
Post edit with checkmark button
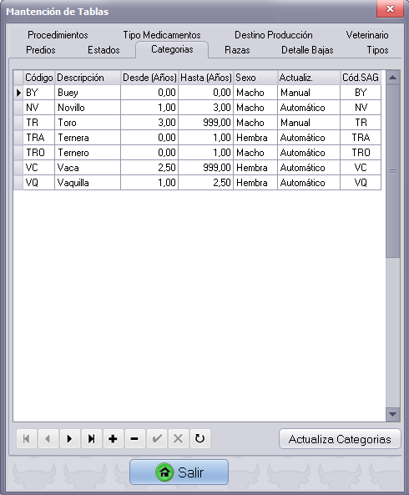[157, 438]
